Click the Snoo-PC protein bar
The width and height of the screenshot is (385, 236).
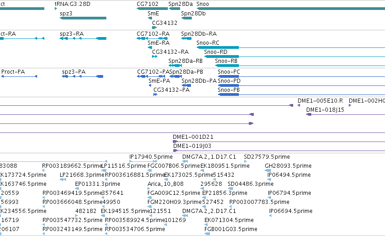click(x=228, y=76)
